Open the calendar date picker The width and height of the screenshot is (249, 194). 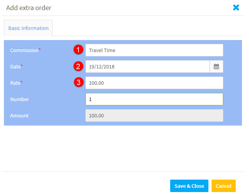click(x=216, y=66)
